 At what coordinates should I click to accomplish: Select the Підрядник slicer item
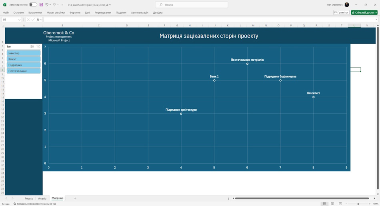click(24, 65)
